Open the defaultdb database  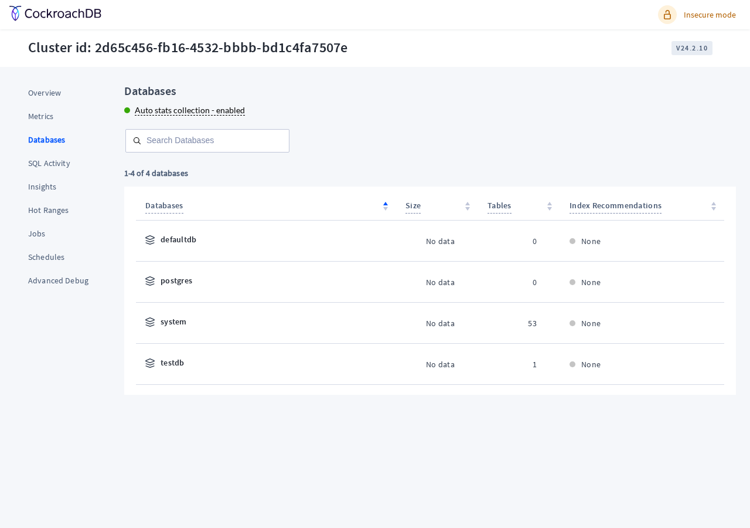click(178, 239)
